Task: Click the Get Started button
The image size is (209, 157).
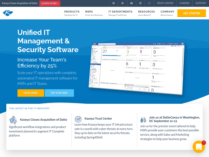Action: coord(192,13)
